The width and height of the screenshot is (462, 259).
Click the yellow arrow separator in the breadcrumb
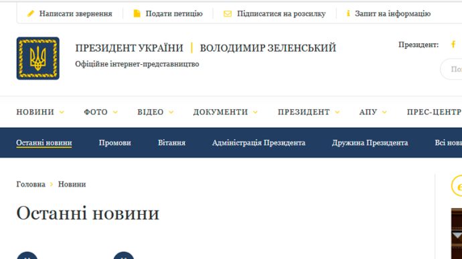coord(52,184)
